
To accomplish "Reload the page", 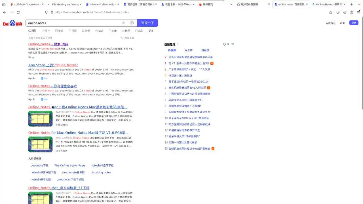I will coord(18,12).
